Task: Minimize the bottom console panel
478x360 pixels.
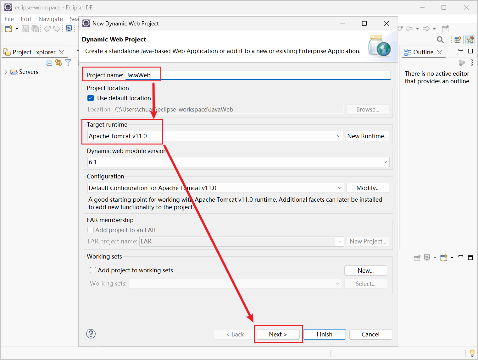Action: pyautogui.click(x=461, y=256)
